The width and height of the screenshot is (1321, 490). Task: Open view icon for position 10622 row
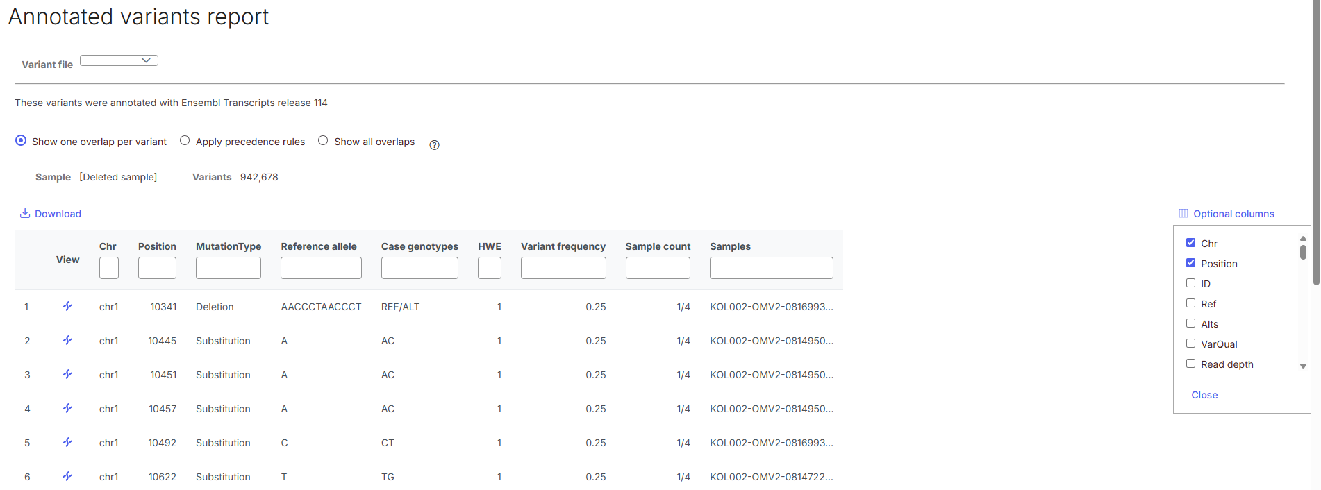(67, 476)
